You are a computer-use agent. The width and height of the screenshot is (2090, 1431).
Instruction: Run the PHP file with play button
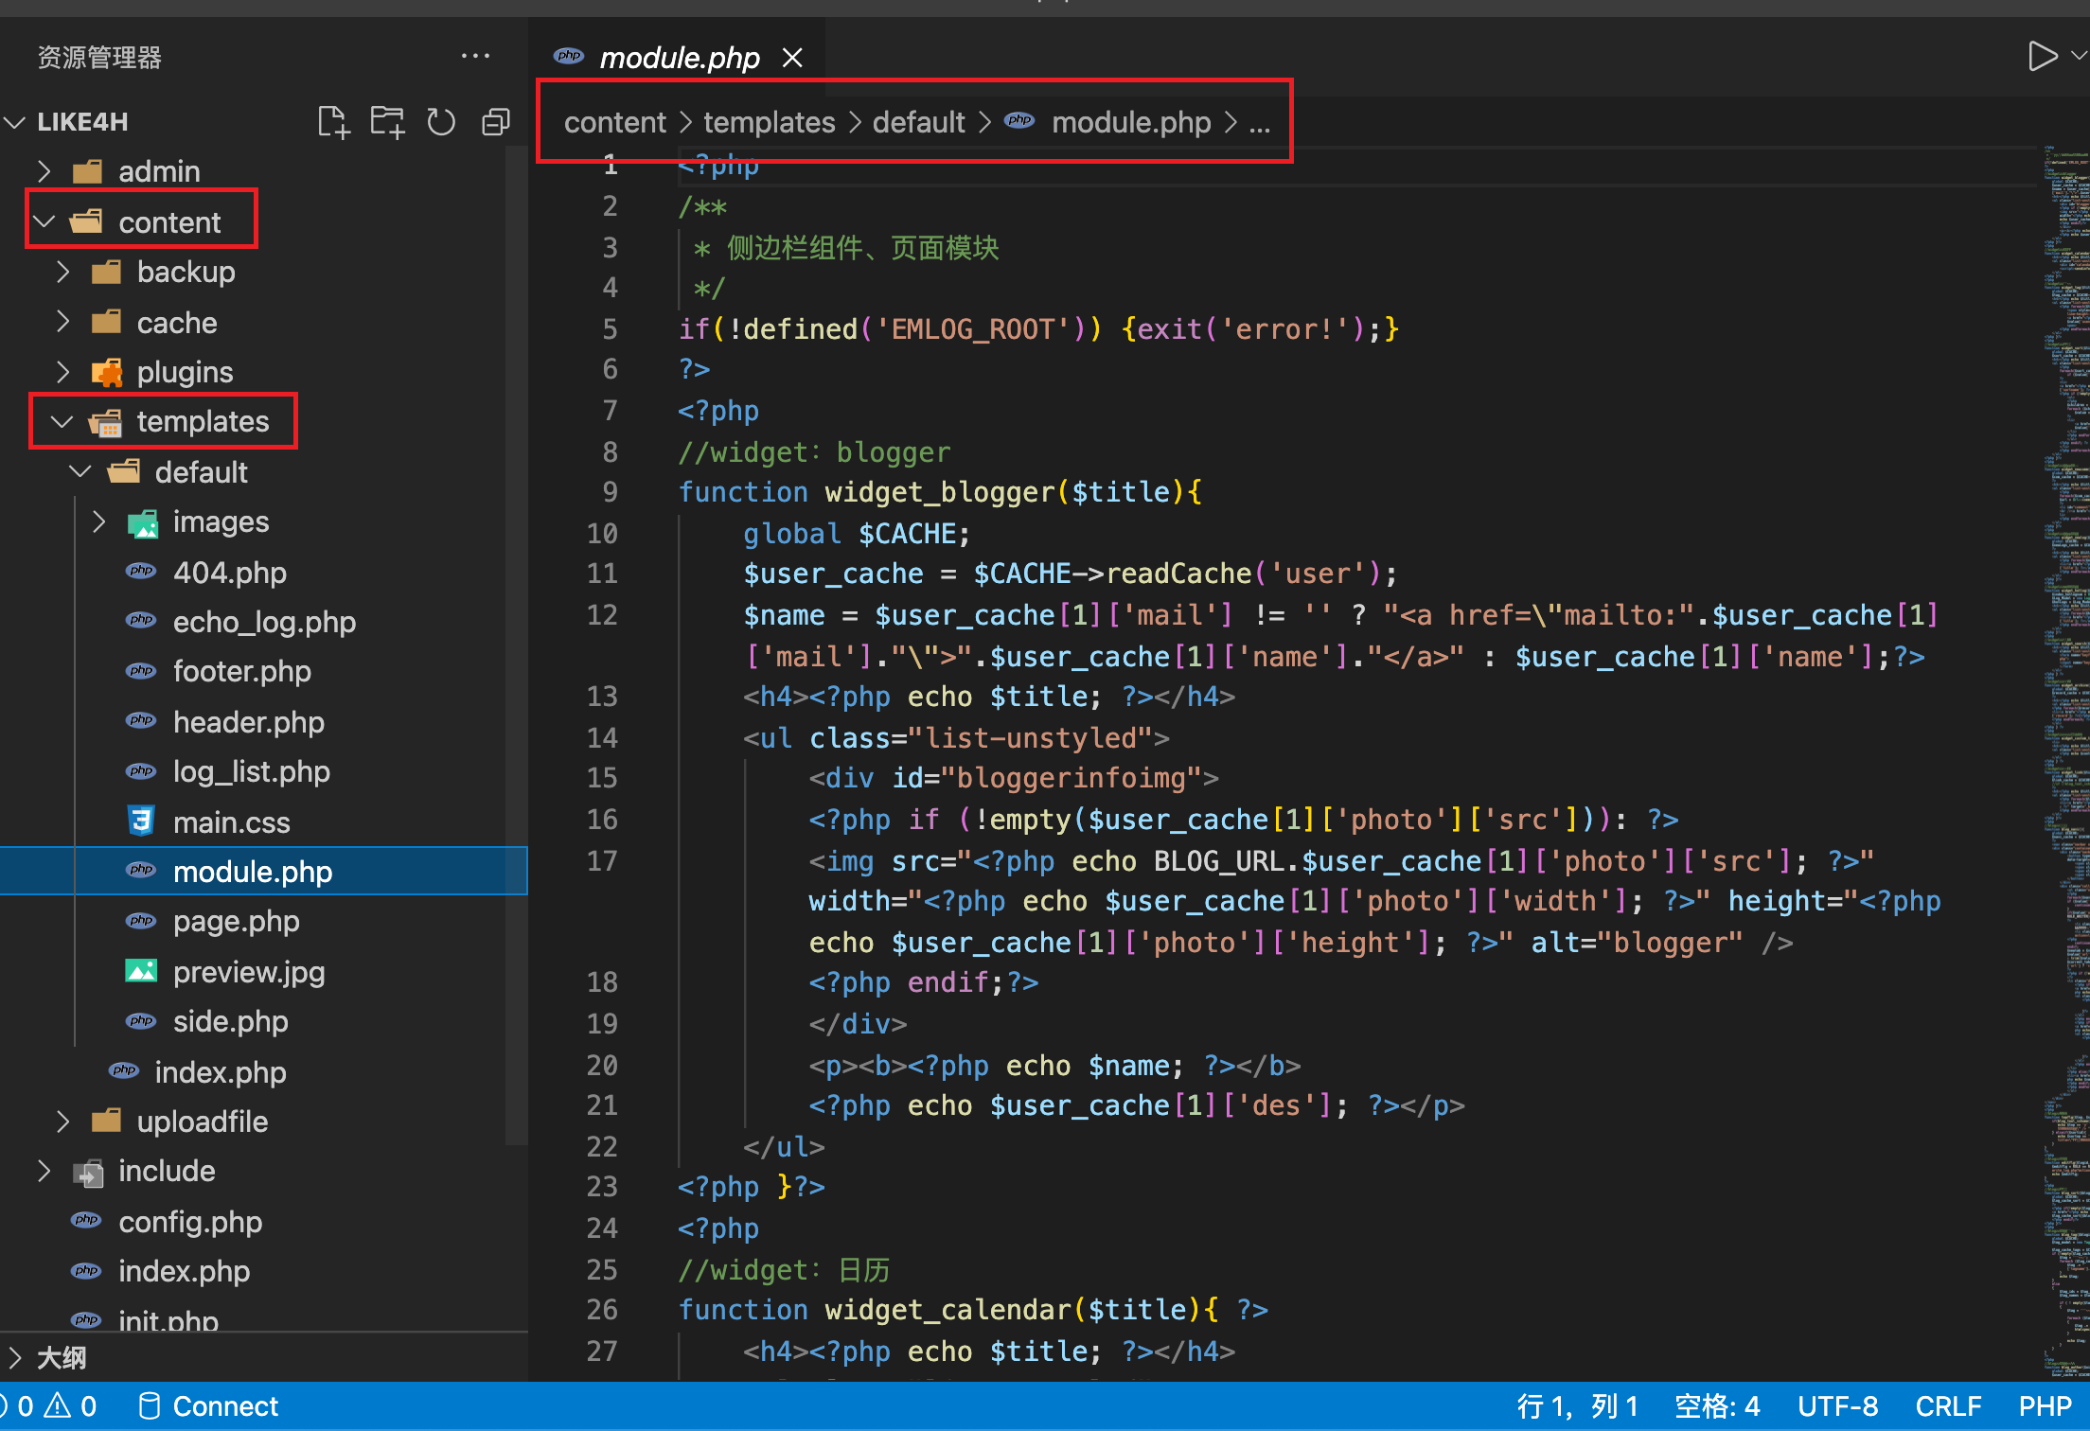click(x=2042, y=56)
